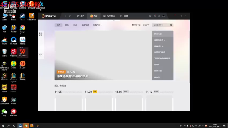Viewport: 228px width, 128px height.
Task: Open the Riot Client desktop shortcut
Action: point(13,112)
